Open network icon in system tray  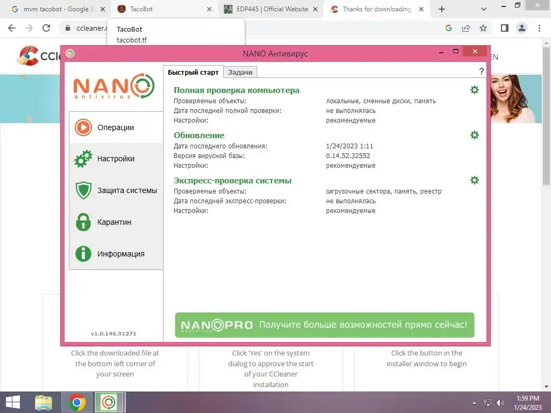488,403
